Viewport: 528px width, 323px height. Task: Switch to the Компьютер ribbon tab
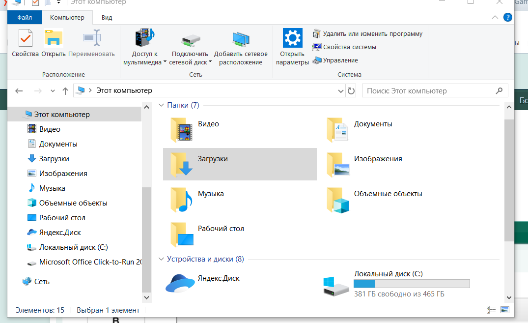(67, 17)
